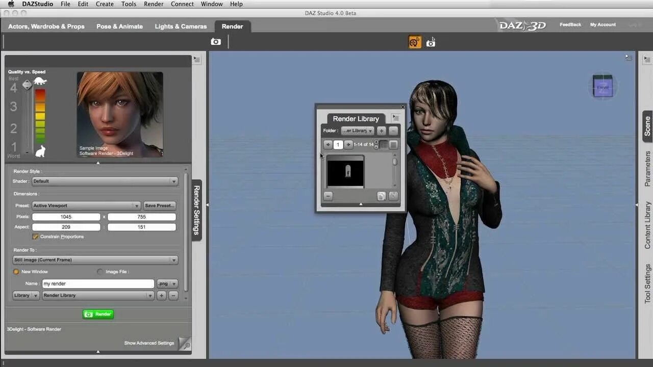Open the viewport options menu icon at top right
The width and height of the screenshot is (653, 367).
coord(629,58)
